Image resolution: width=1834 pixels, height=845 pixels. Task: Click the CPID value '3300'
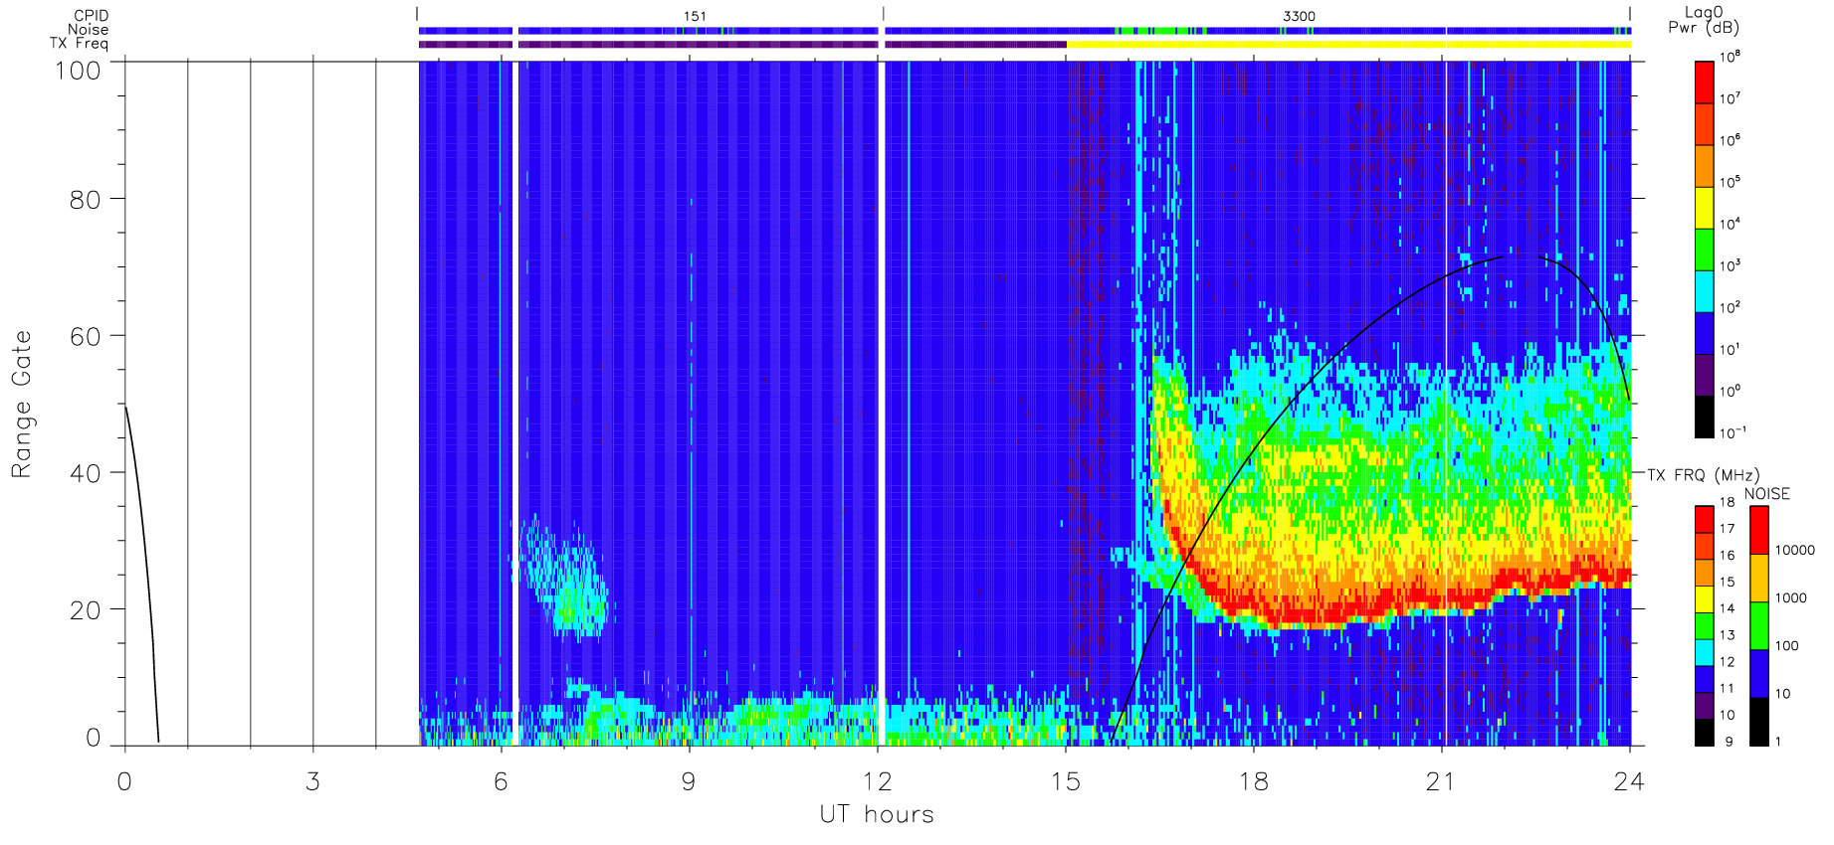1299,16
